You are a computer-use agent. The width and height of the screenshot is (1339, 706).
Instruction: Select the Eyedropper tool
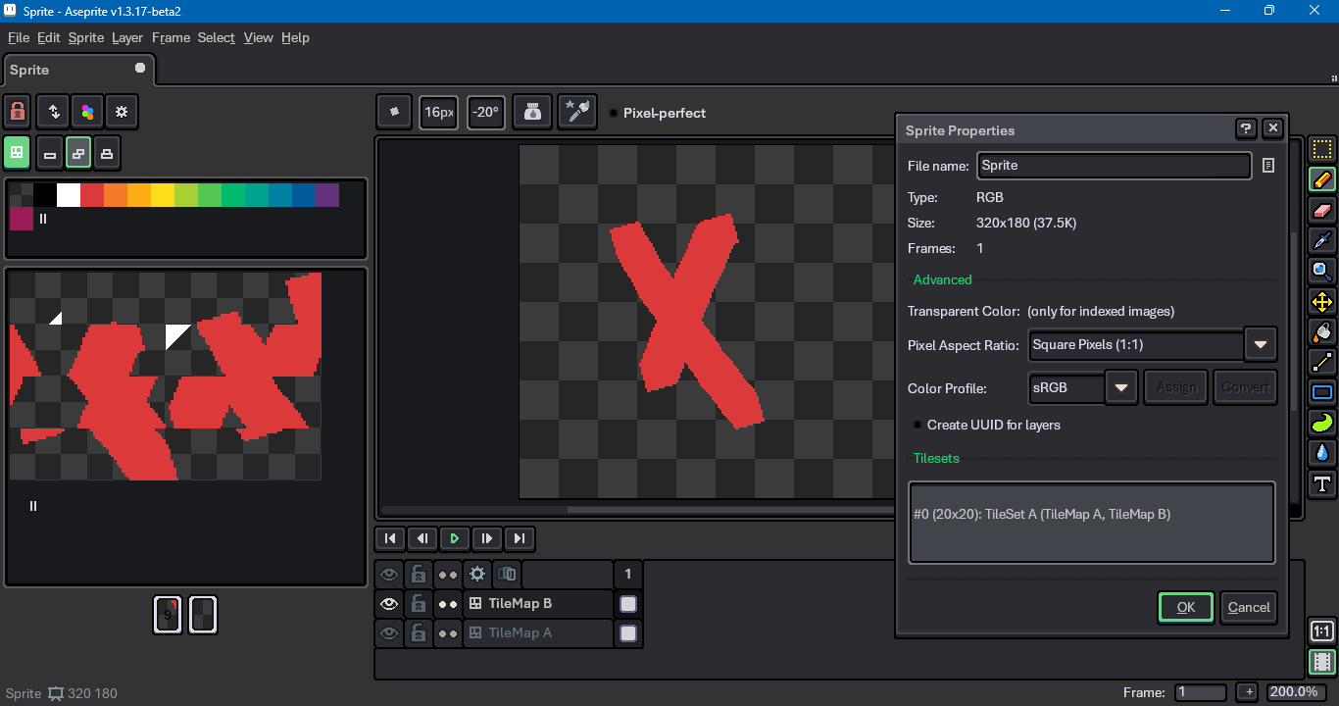click(1322, 240)
